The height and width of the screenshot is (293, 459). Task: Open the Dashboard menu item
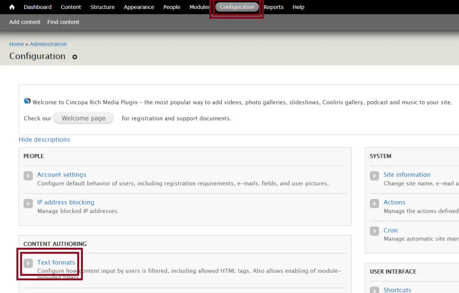(x=38, y=7)
